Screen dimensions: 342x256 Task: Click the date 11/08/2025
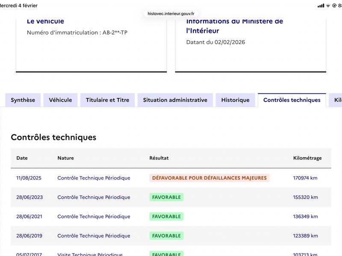[x=29, y=178]
